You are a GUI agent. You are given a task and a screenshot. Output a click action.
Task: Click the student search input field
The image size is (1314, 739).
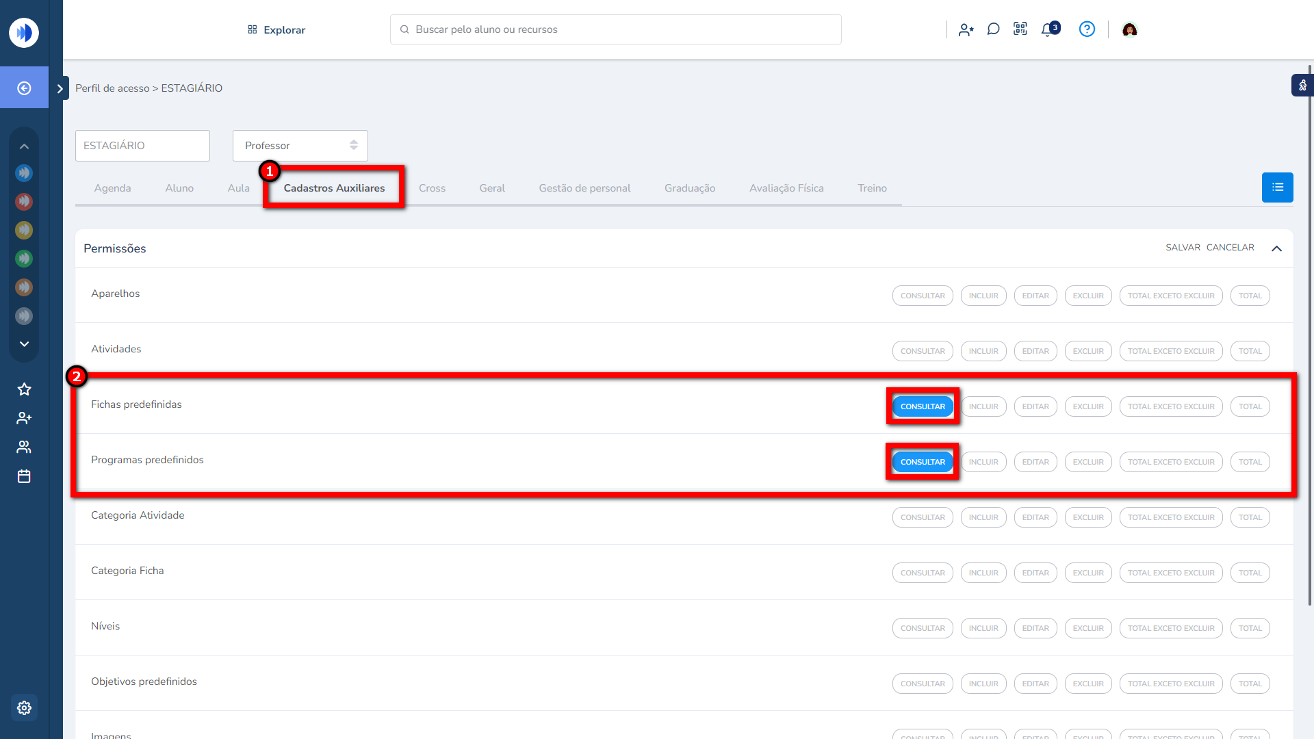[616, 29]
